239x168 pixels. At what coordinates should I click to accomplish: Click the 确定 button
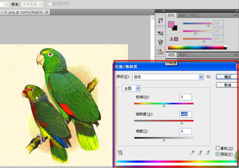point(227,77)
